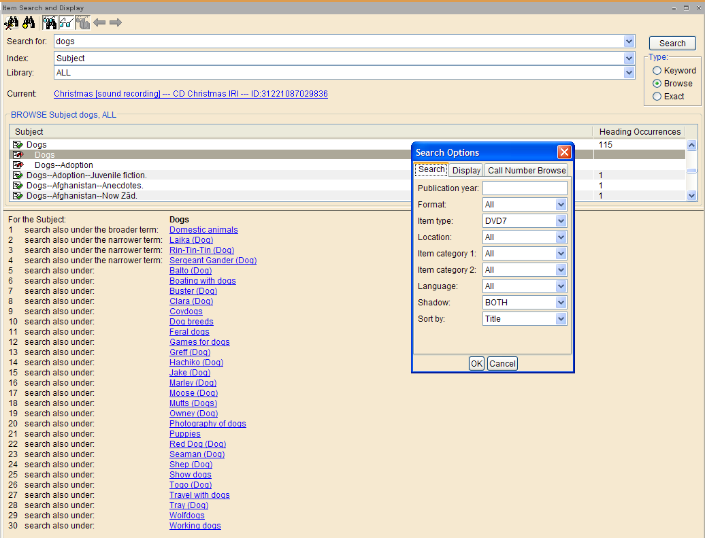
Task: Close the Search Options dialog
Action: pos(564,152)
